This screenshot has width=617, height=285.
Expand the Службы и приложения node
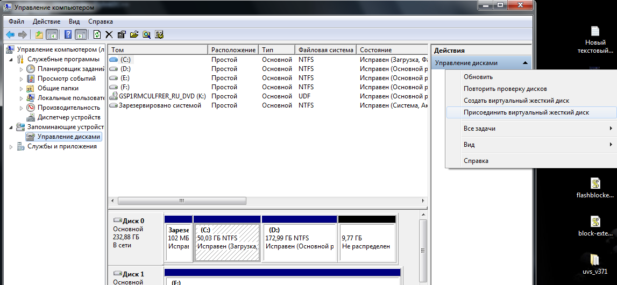(x=10, y=146)
